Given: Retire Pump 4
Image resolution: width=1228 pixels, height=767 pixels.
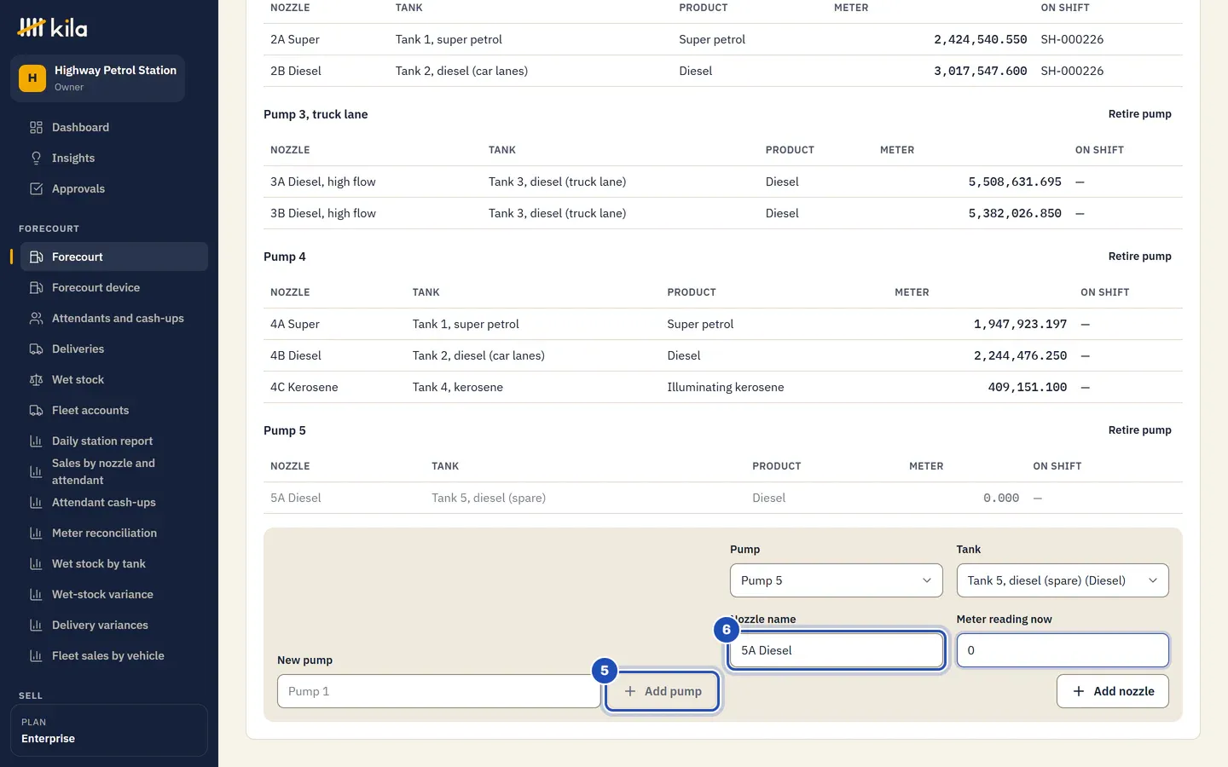Looking at the screenshot, I should (1139, 257).
